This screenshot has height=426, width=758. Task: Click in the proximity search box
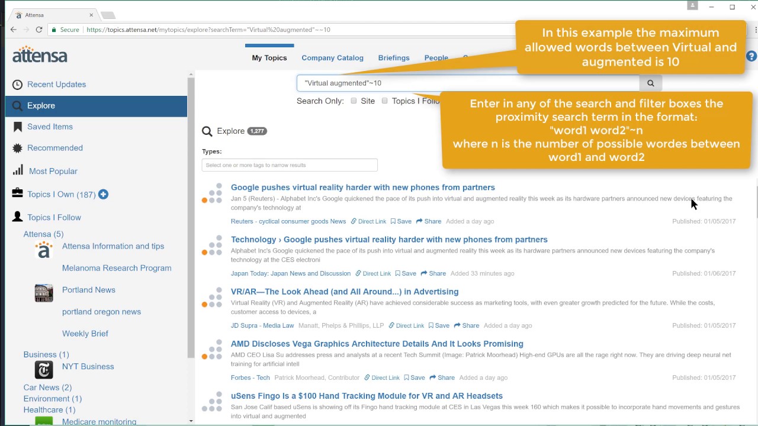point(468,83)
